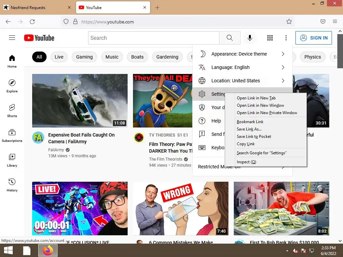The width and height of the screenshot is (343, 257).
Task: Bookmark this page with star icon
Action: [x=289, y=21]
